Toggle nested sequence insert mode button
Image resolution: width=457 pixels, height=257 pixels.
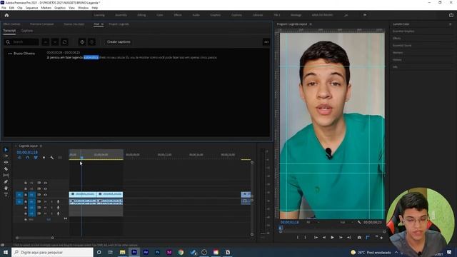[19, 158]
